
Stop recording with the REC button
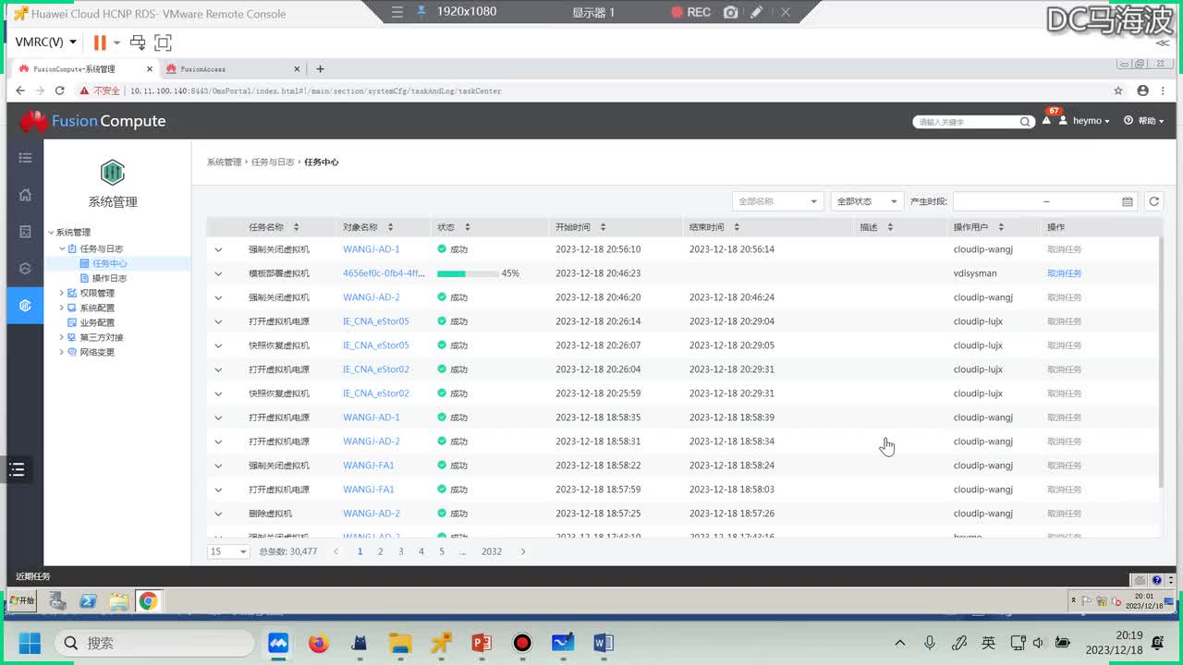(x=691, y=12)
